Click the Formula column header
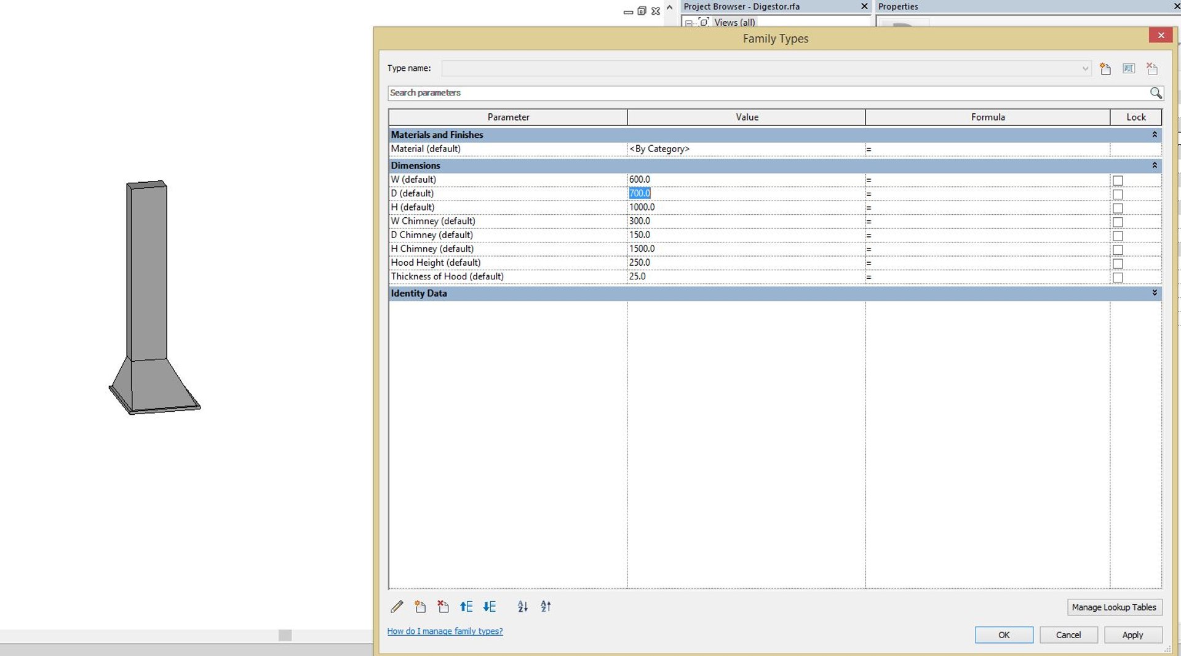Viewport: 1181px width, 656px height. pos(988,117)
